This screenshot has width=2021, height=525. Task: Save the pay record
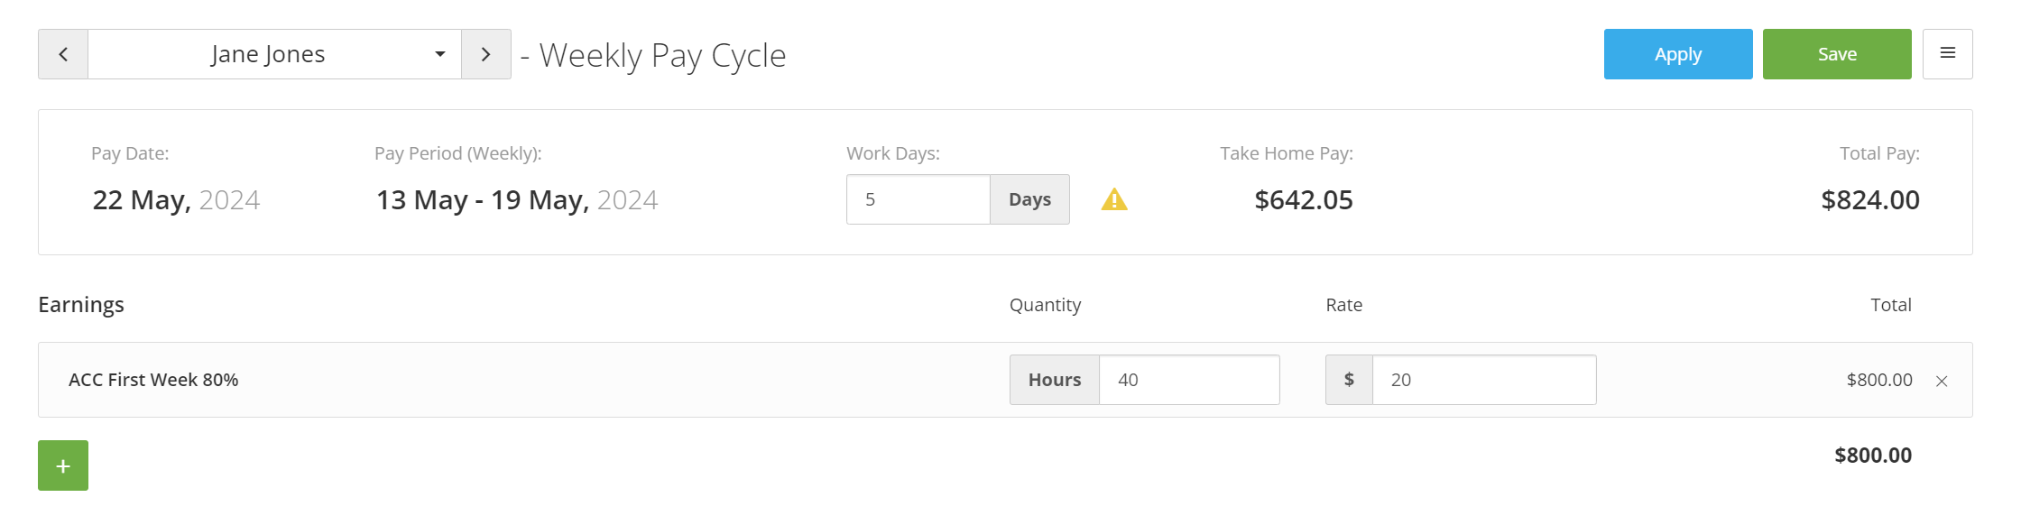coord(1837,54)
